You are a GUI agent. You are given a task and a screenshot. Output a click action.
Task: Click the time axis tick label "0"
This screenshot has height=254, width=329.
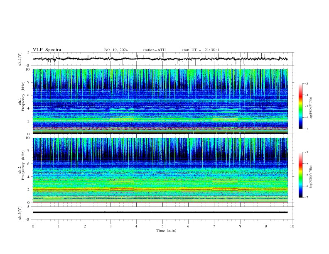pyautogui.click(x=33, y=226)
